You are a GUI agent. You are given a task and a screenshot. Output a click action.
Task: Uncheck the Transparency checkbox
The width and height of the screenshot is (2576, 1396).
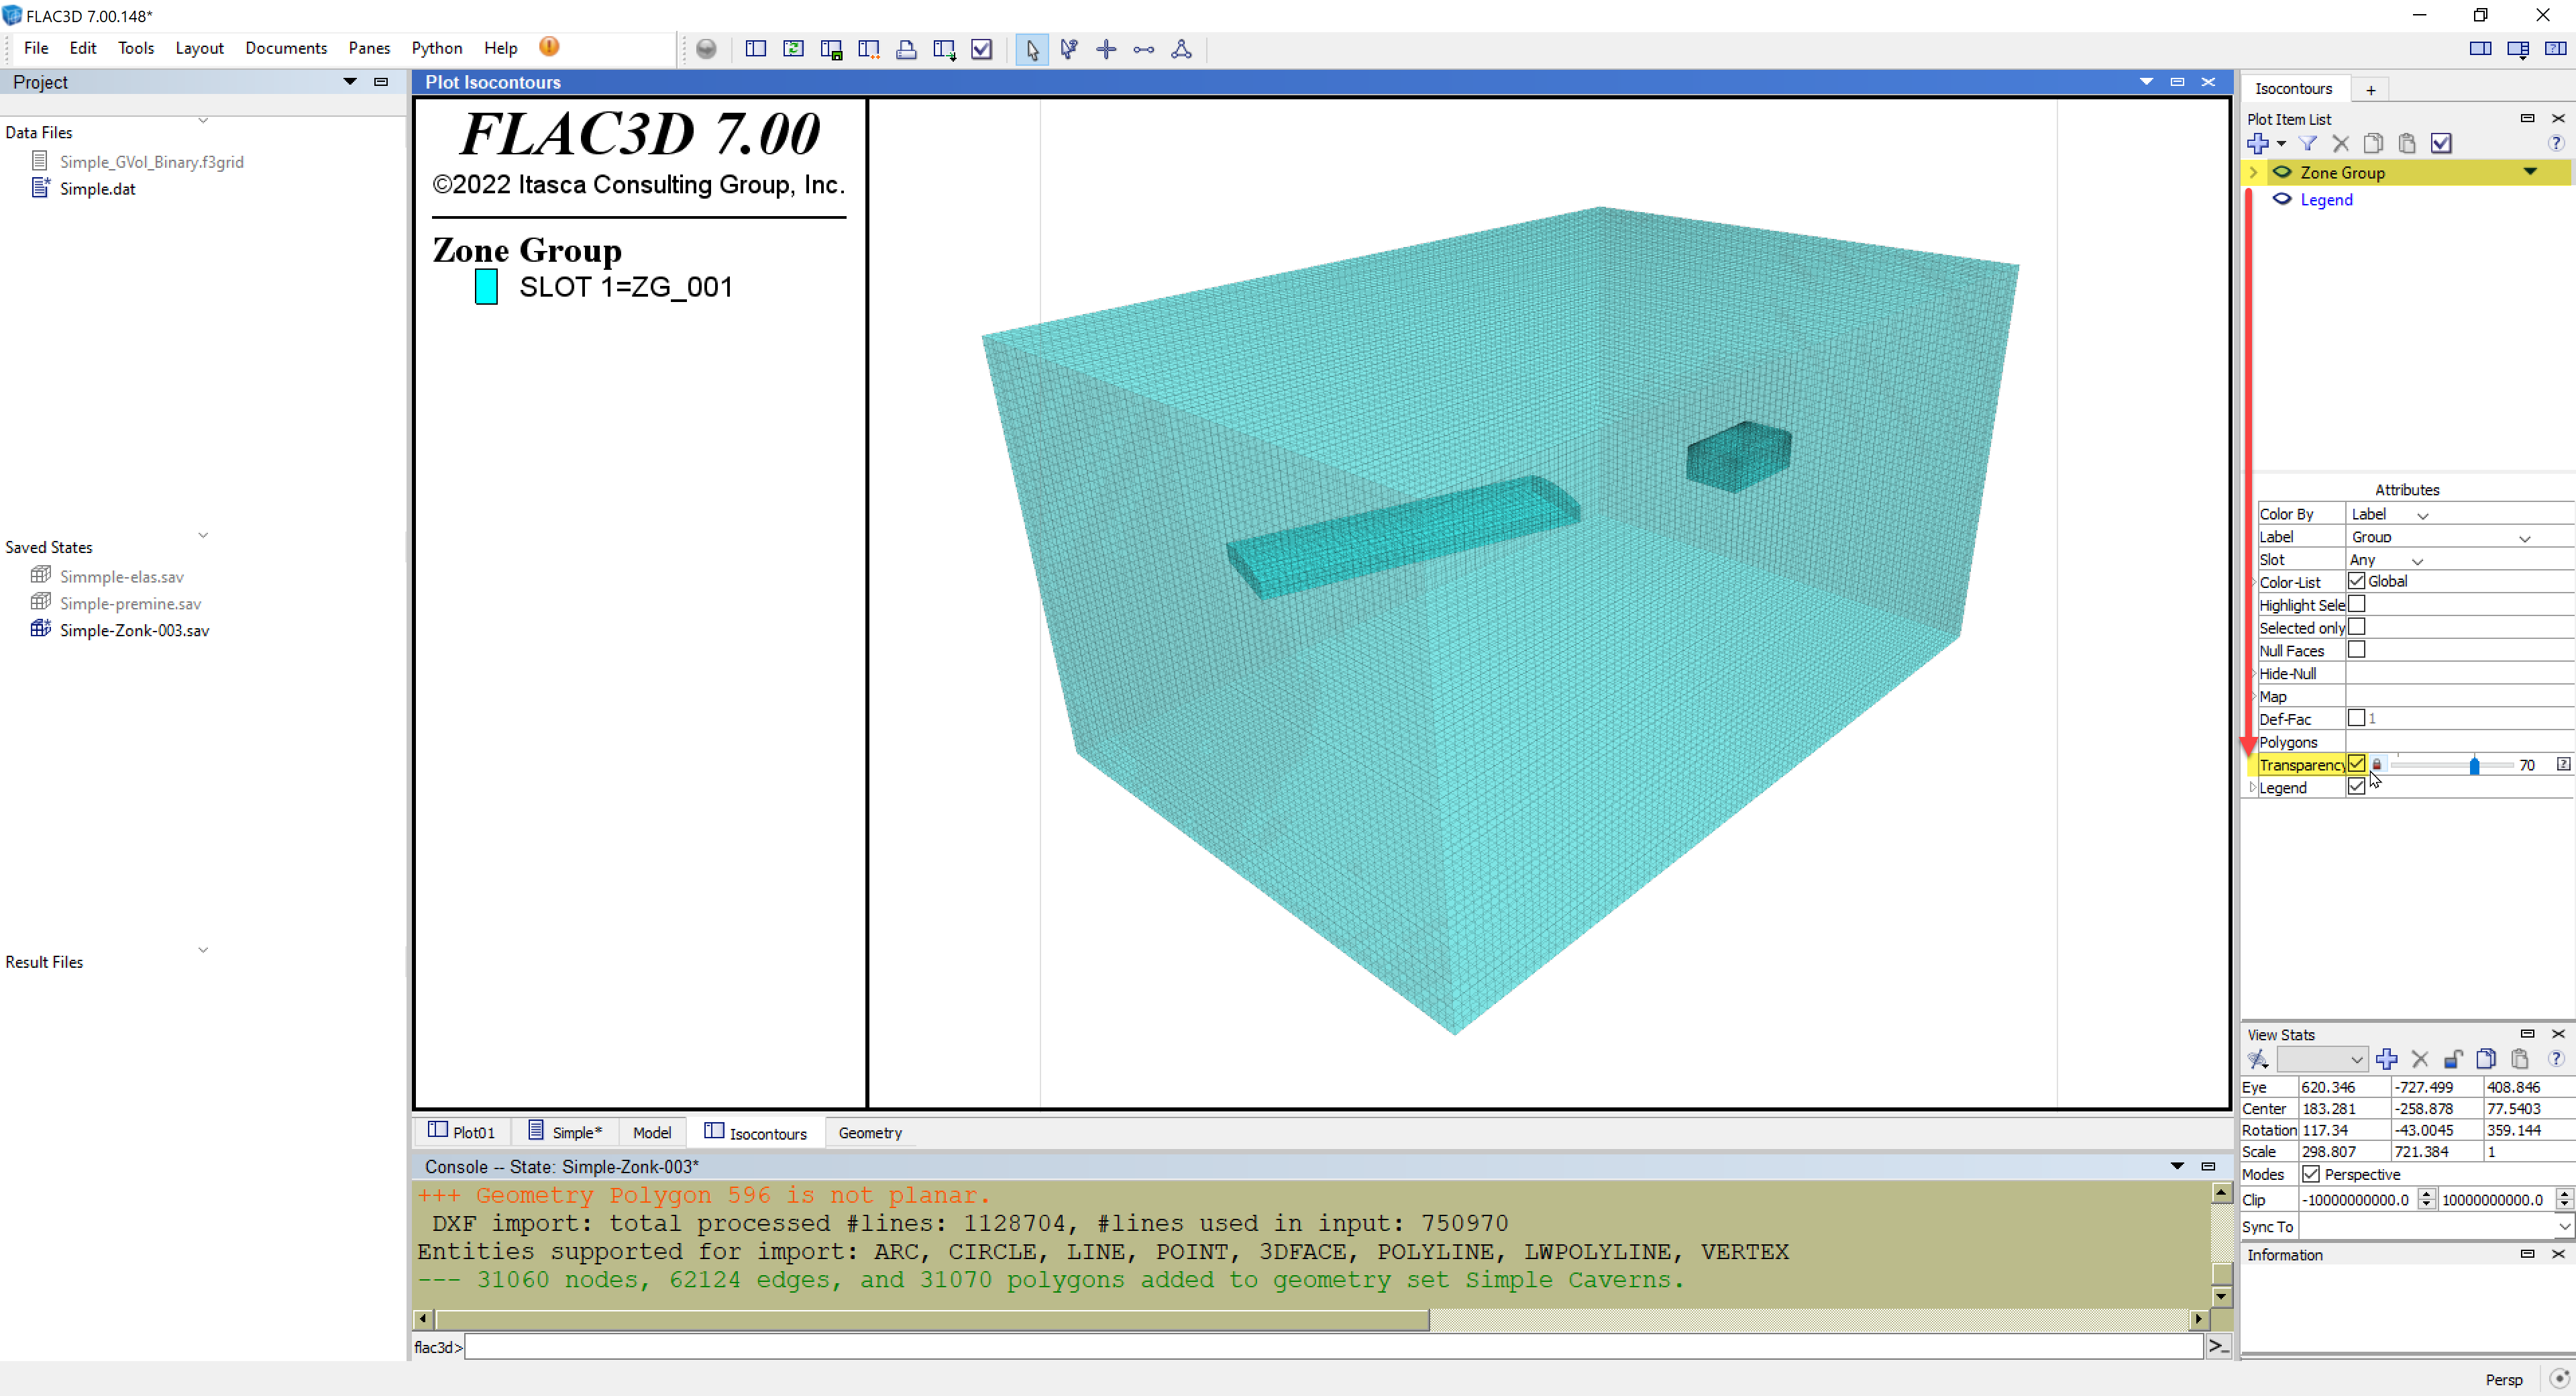(x=2357, y=764)
